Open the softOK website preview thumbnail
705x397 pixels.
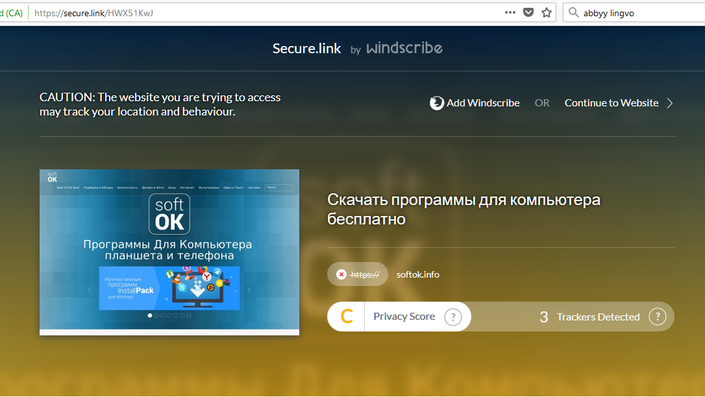tap(169, 252)
